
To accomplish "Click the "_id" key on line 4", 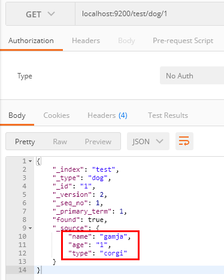I will click(x=62, y=186).
